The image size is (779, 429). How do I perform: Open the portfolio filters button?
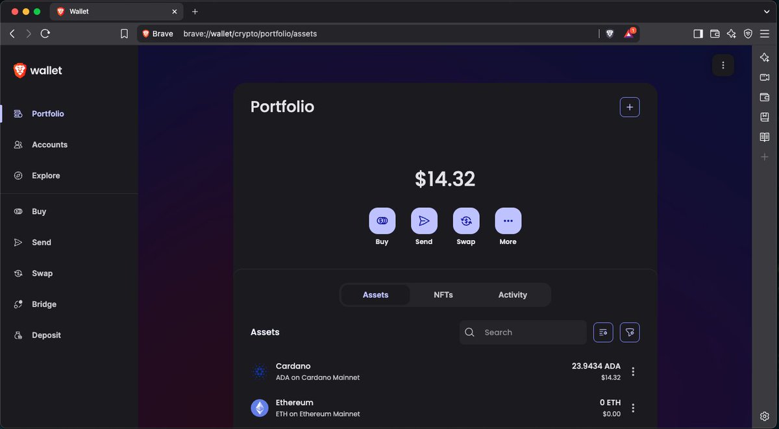click(630, 332)
